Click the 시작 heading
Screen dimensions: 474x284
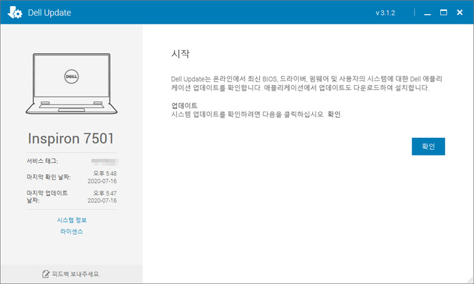(x=181, y=53)
